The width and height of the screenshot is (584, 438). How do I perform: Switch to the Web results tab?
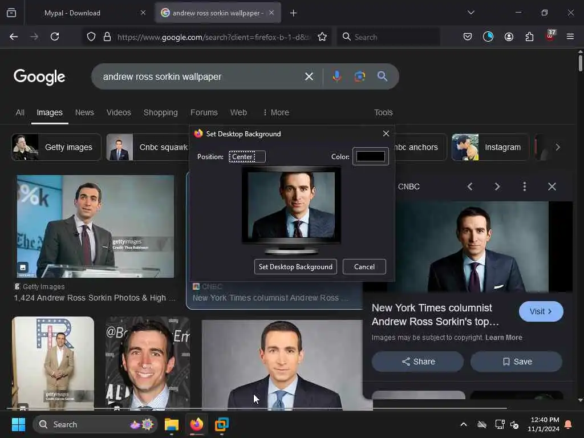[x=238, y=112]
